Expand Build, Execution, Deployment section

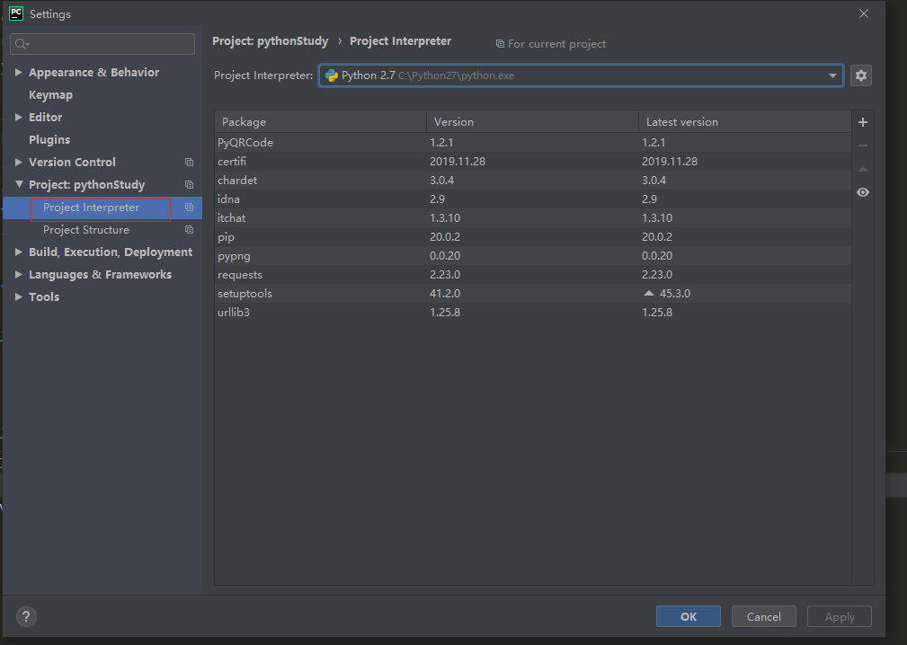(19, 252)
